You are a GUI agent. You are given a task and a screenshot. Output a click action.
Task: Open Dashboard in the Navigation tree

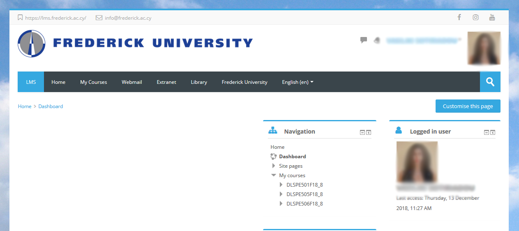tap(293, 156)
